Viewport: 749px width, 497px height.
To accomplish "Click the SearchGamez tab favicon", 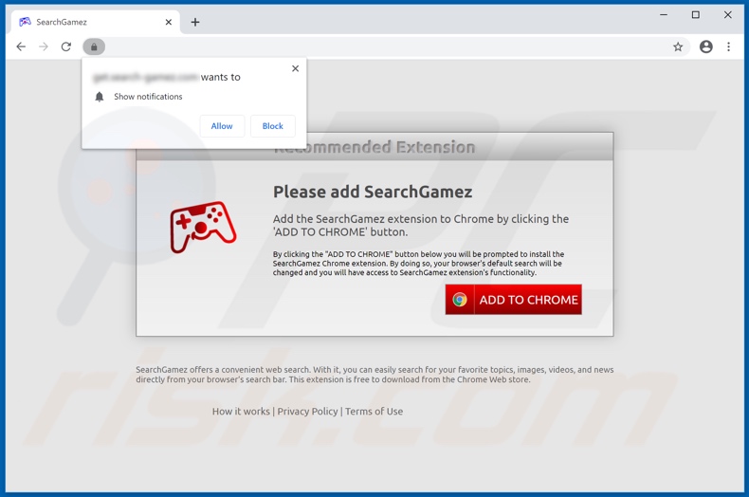I will tap(25, 22).
